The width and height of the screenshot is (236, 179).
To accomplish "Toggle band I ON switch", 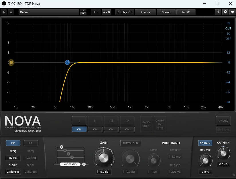I will pos(79,130).
